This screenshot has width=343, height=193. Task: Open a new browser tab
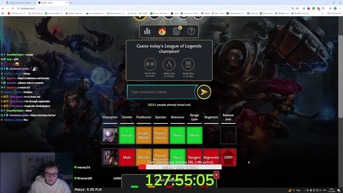71,3
